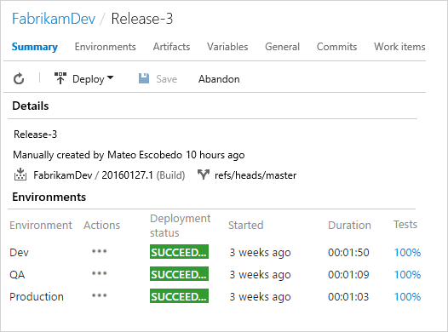Image resolution: width=448 pixels, height=332 pixels.
Task: Click the build artifact icon beside FabrikamDev
Action: tap(20, 175)
